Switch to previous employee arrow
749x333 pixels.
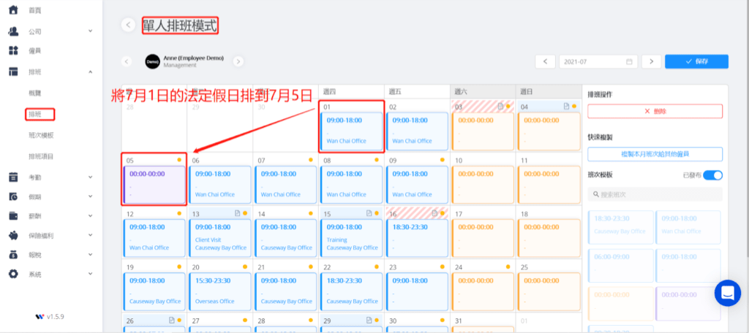pos(127,61)
